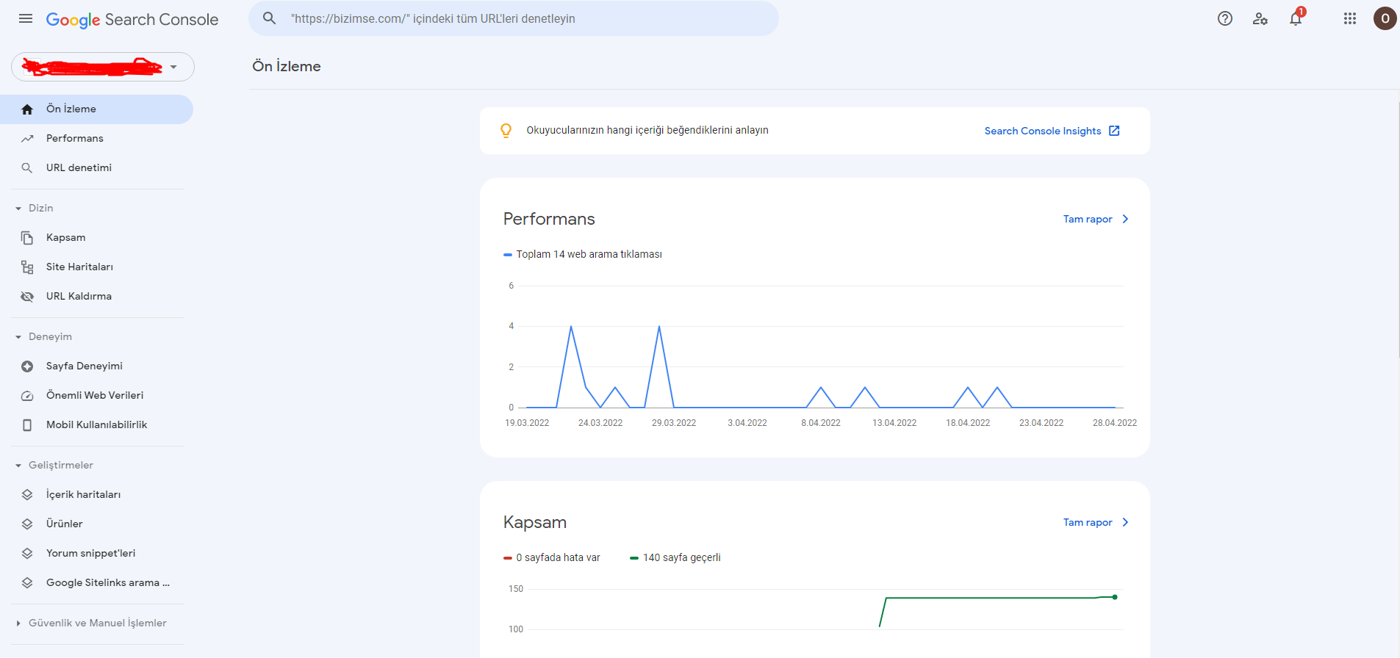The height and width of the screenshot is (658, 1400).
Task: Open Tam rapor for Kapsam
Action: tap(1088, 522)
